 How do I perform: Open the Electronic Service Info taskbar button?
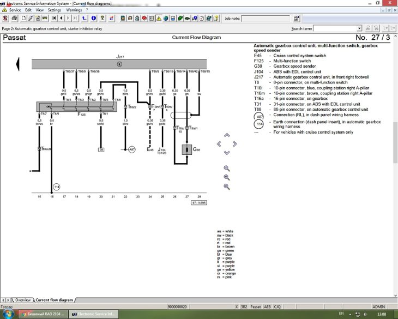point(94,314)
